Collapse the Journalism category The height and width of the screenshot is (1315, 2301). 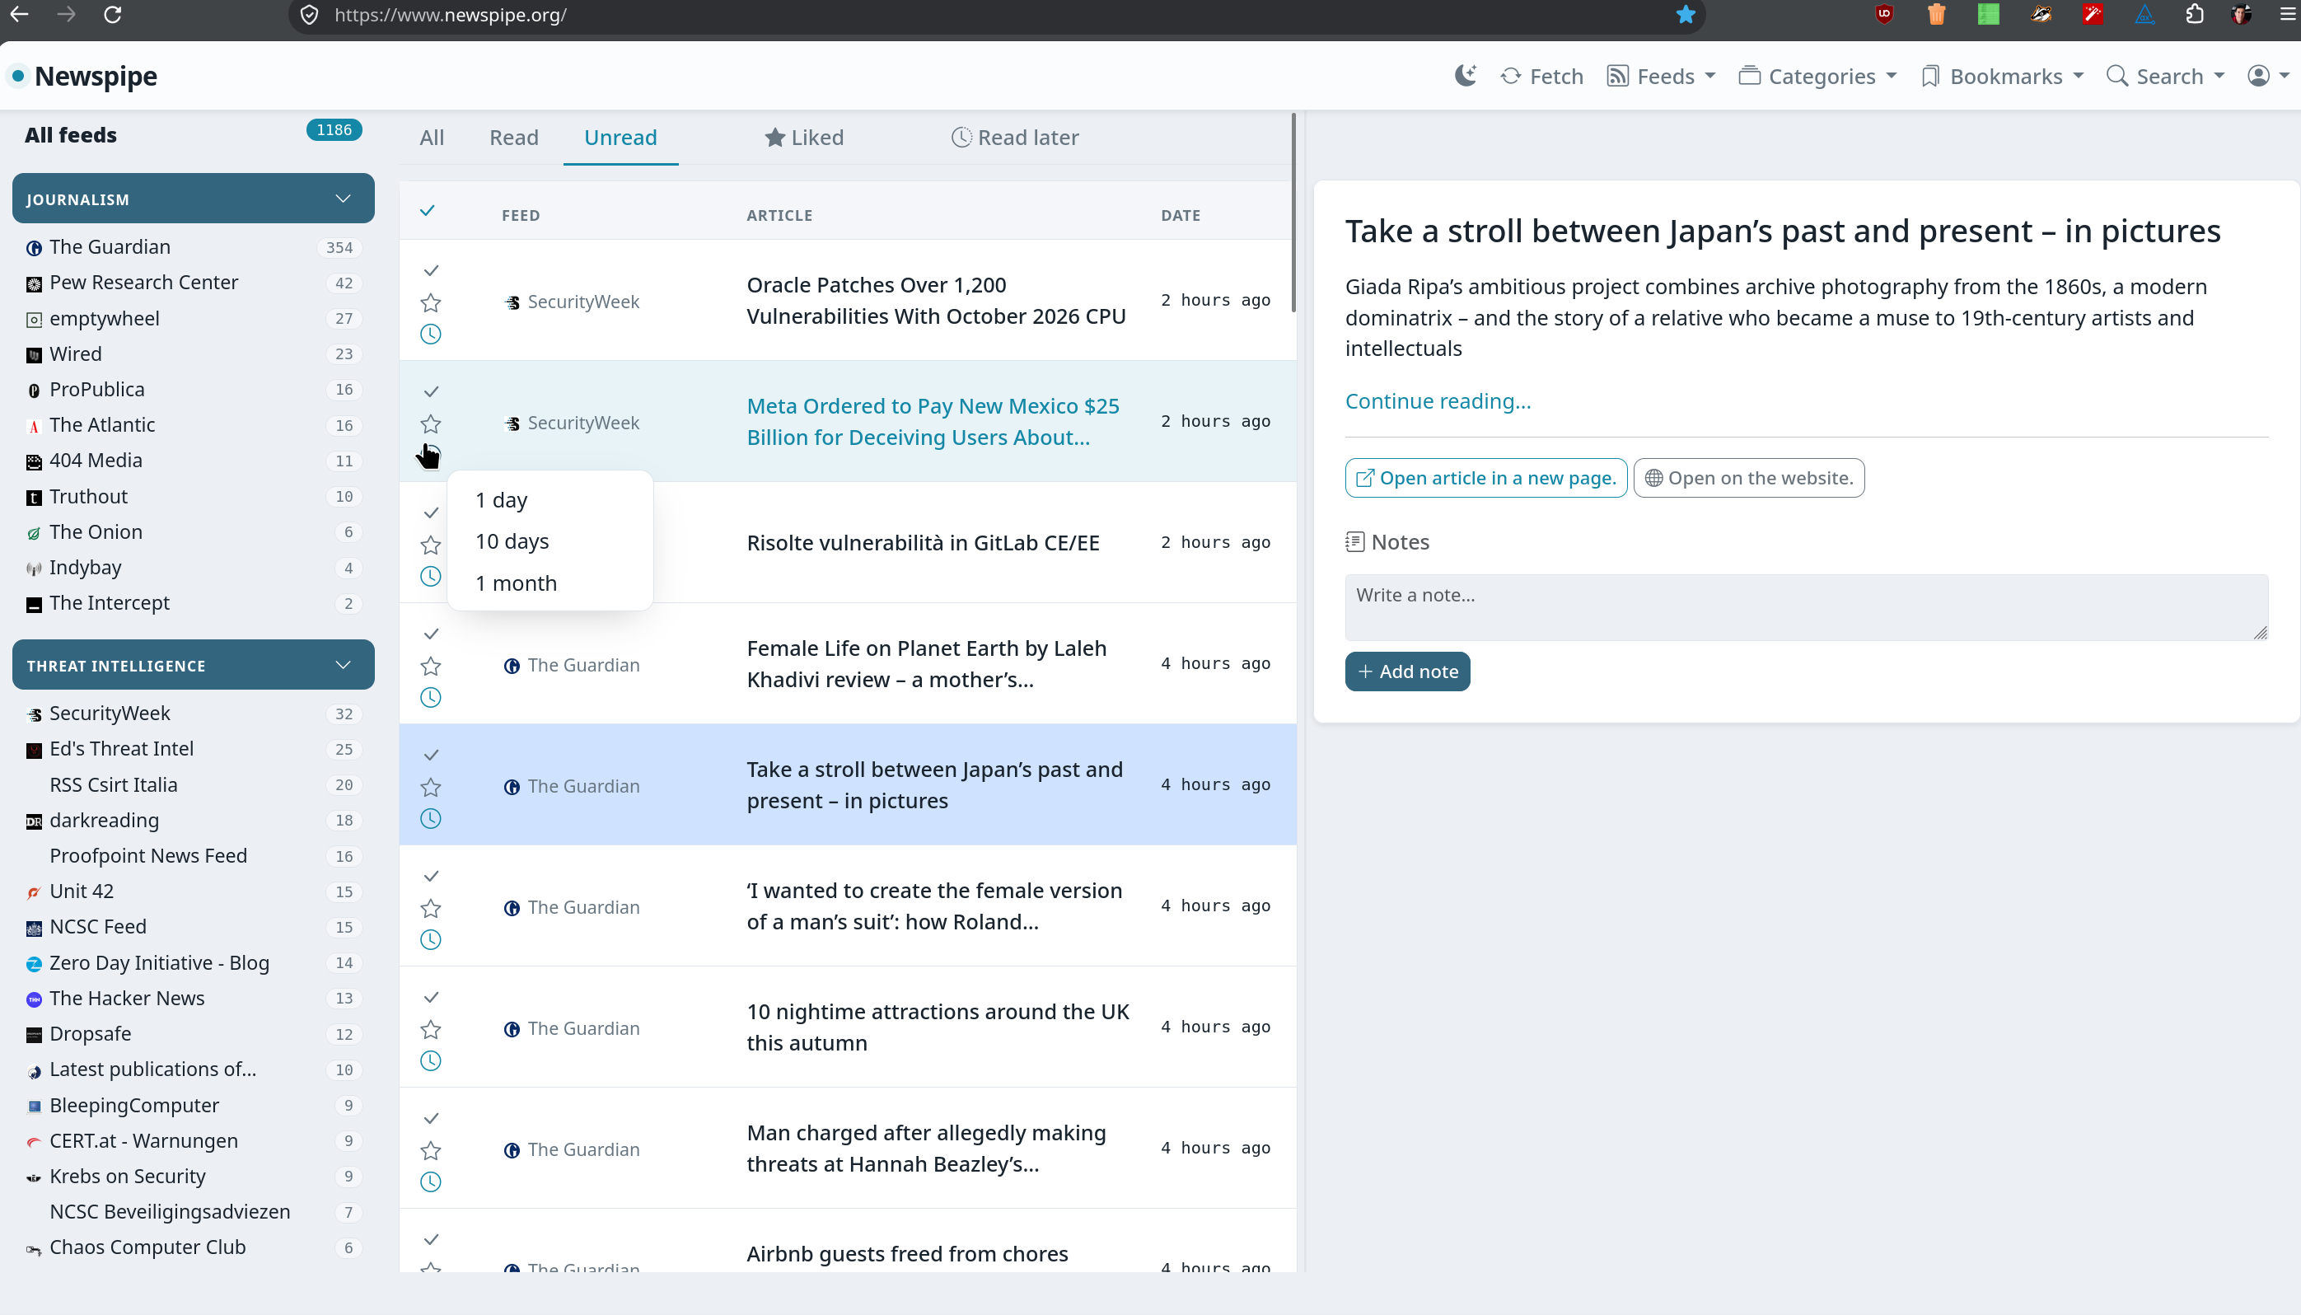[194, 199]
